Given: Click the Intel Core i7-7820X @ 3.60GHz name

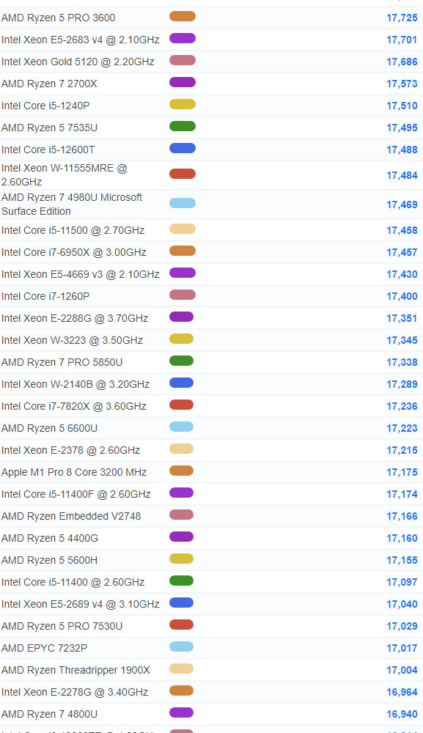Looking at the screenshot, I should 74,406.
